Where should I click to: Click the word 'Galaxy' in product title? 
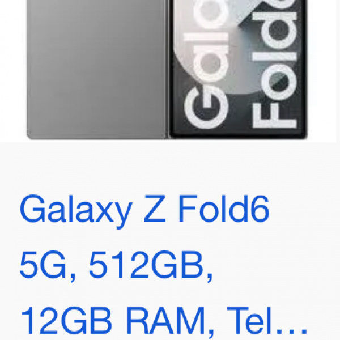76,209
